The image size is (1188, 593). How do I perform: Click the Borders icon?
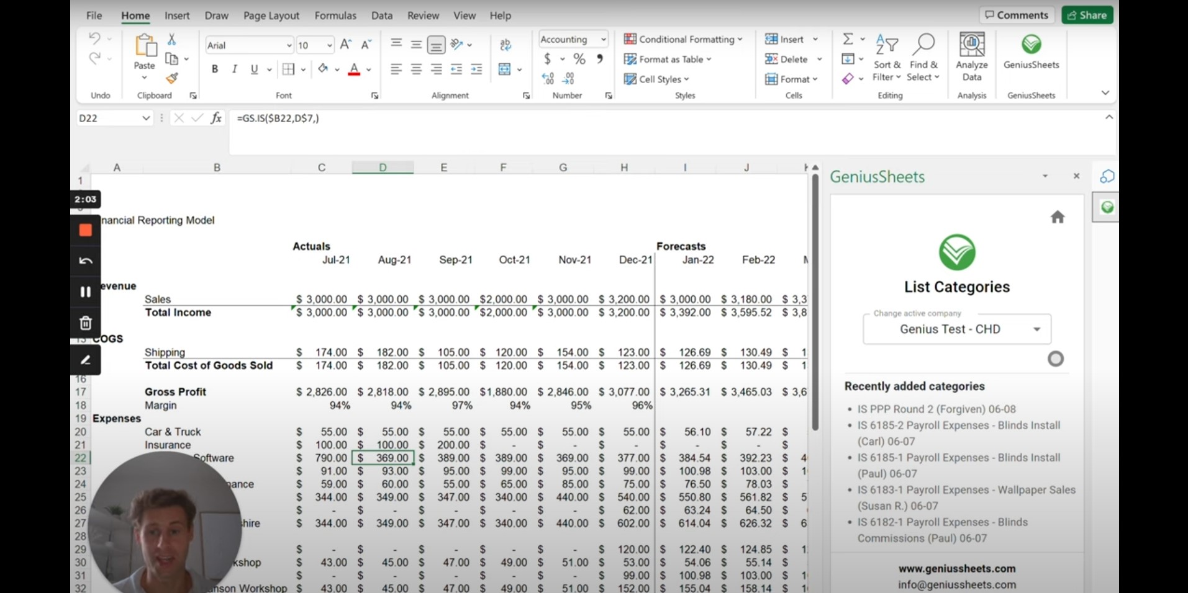[288, 69]
